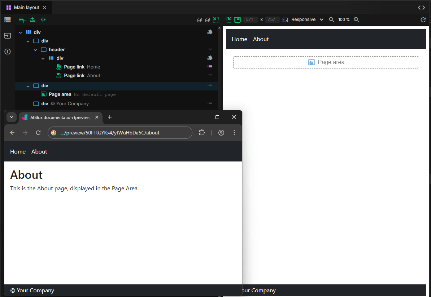The height and width of the screenshot is (297, 431).
Task: Collapse the highlighted div containing Page area
Action: [28, 86]
